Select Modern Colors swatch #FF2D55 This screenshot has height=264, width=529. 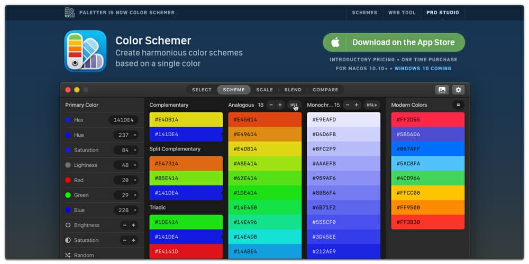[428, 119]
